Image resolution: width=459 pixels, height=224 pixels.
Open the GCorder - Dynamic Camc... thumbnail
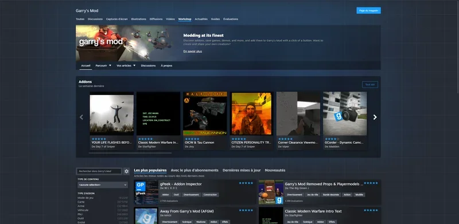pos(345,113)
